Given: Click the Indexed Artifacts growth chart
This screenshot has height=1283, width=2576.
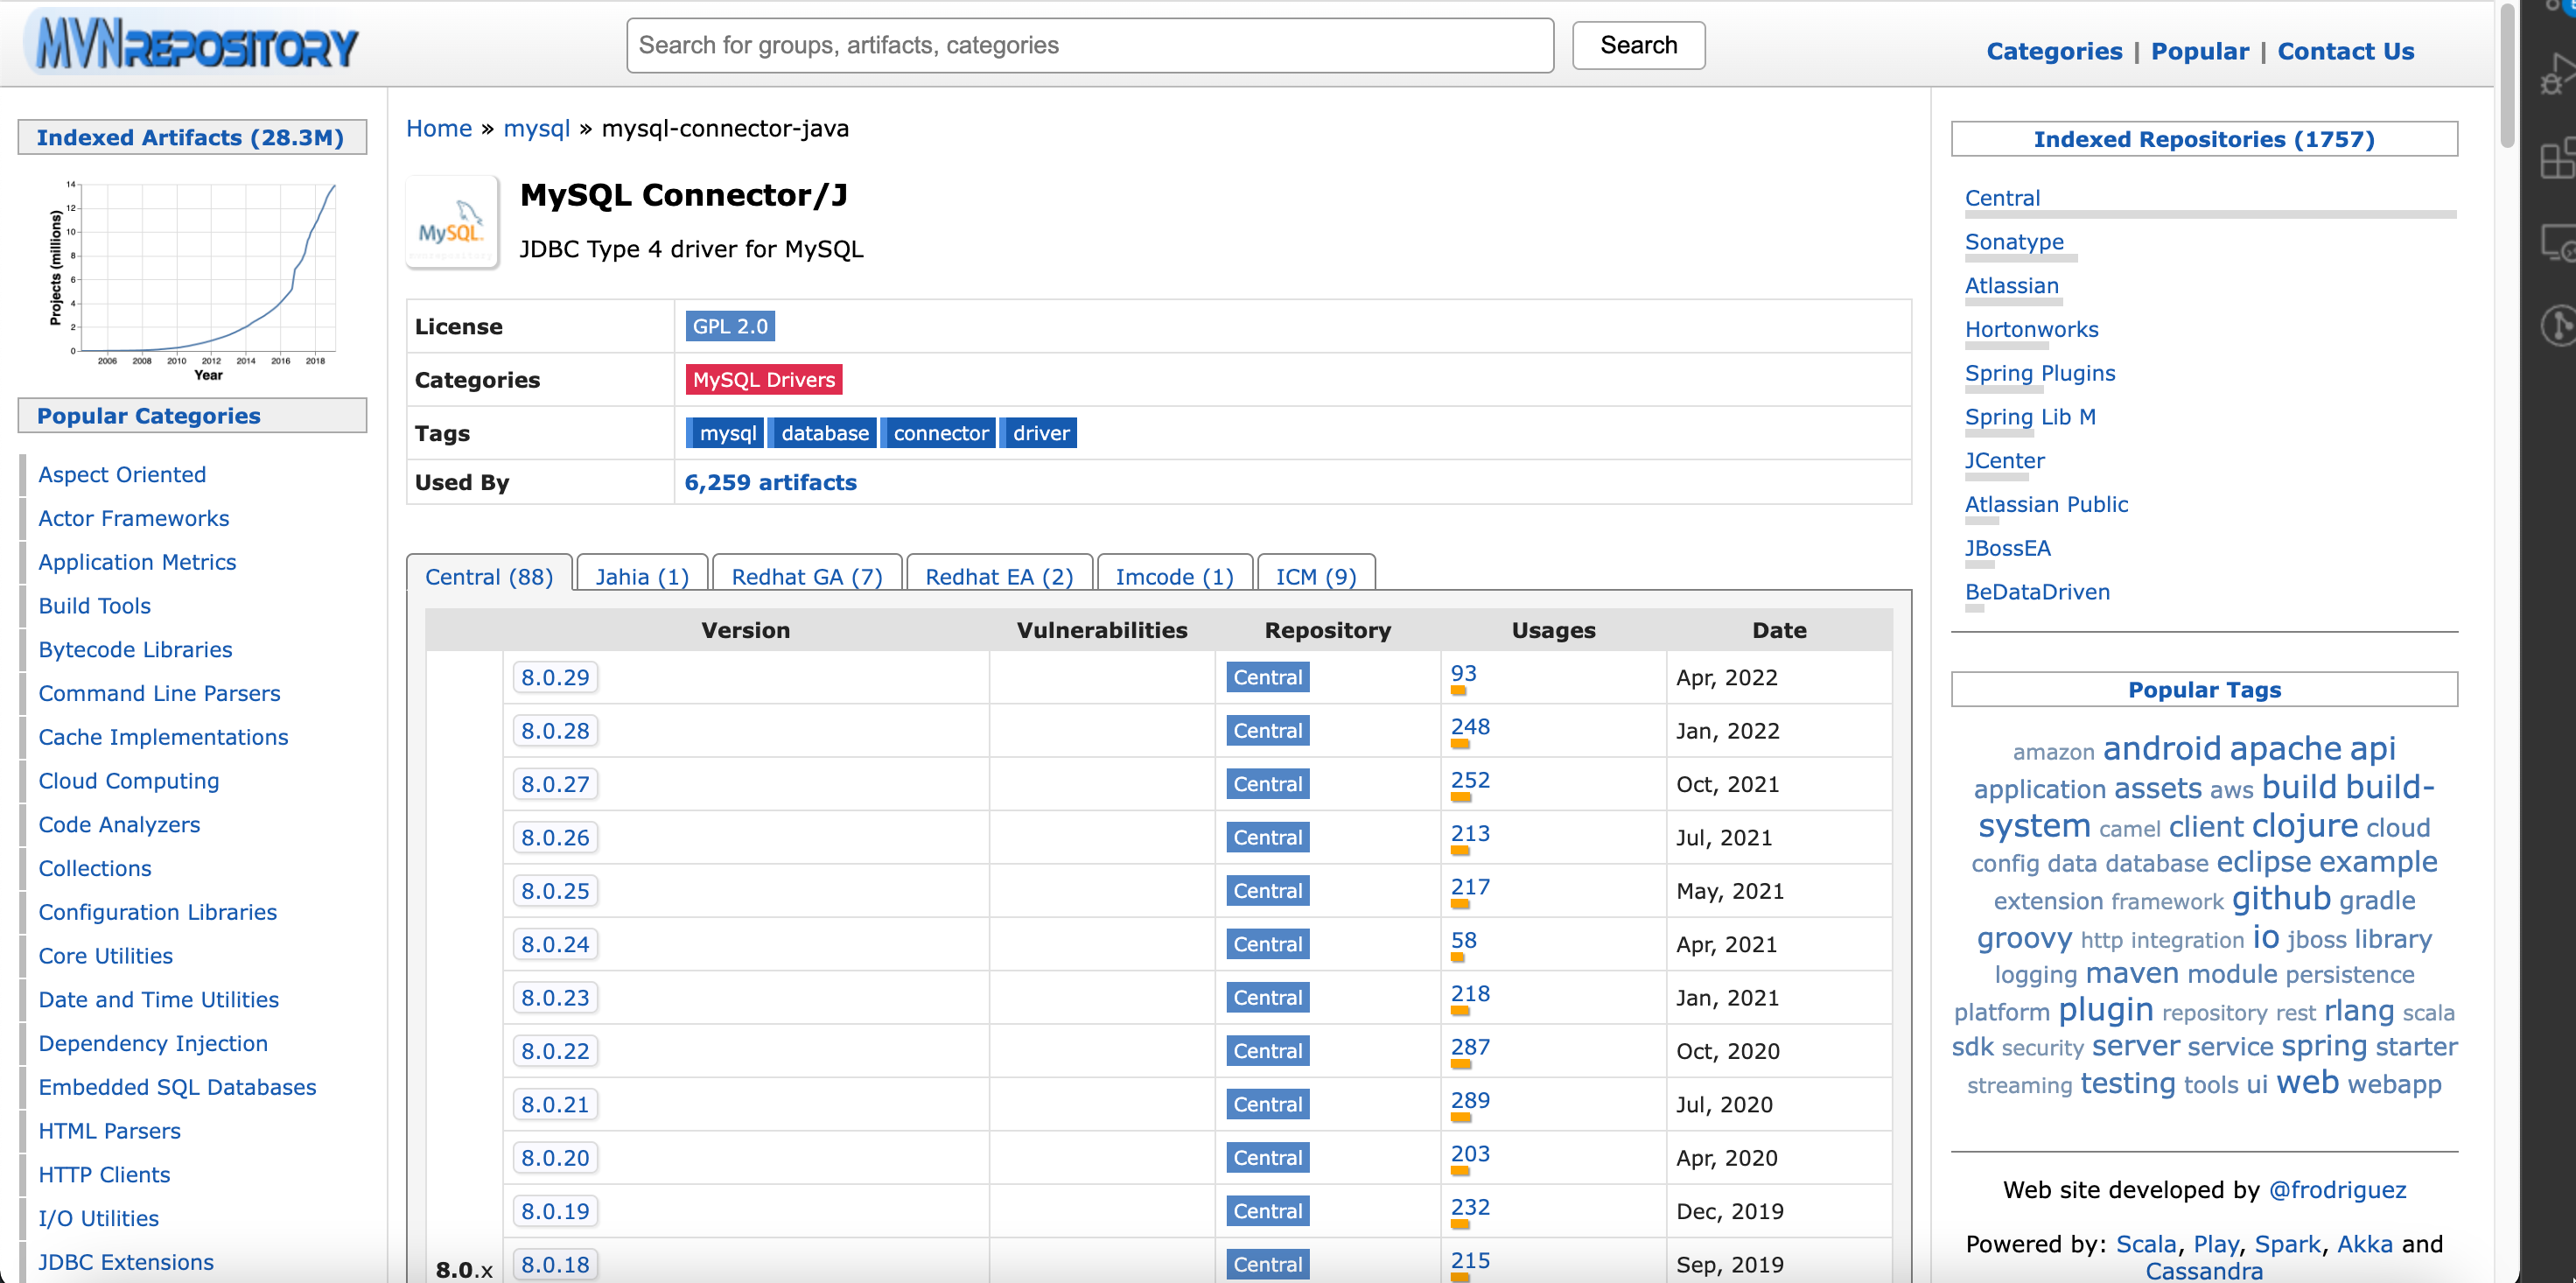Looking at the screenshot, I should coord(195,275).
